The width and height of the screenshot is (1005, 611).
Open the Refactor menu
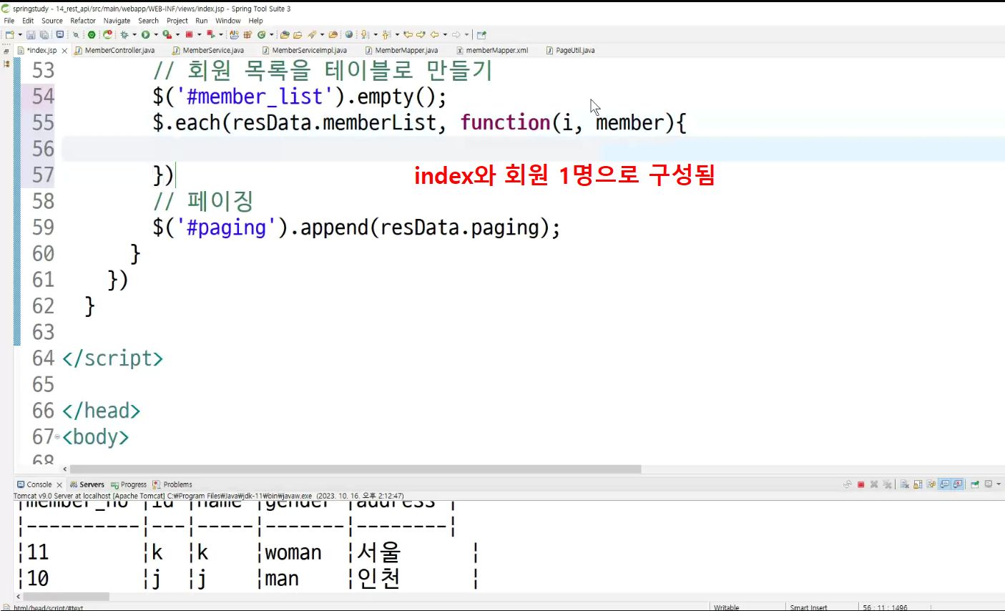(83, 21)
